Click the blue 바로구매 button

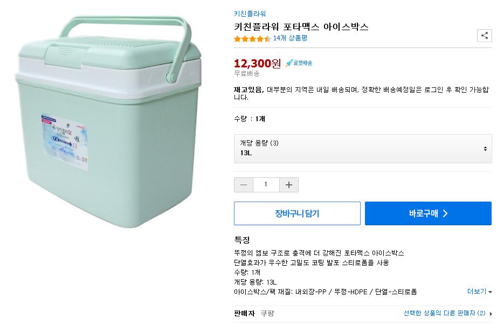point(428,213)
